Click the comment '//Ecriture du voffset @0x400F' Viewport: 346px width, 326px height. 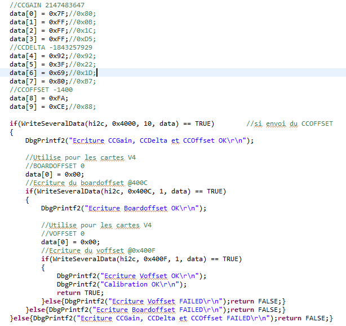click(98, 250)
